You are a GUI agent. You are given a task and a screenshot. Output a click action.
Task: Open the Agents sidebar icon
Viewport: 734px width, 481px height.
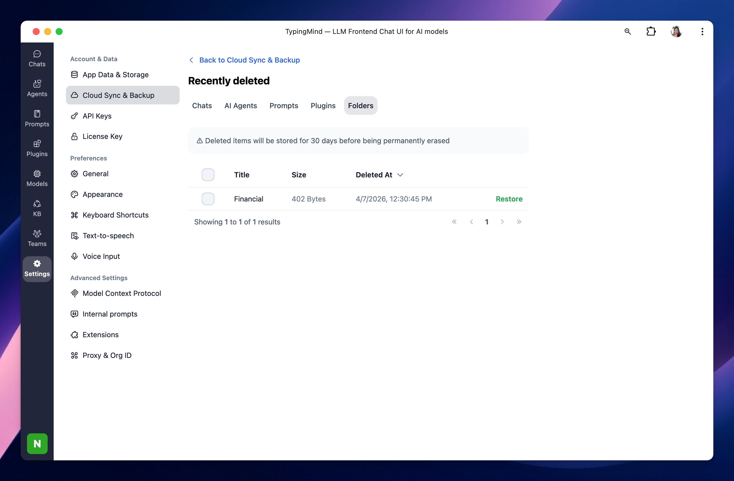click(37, 88)
